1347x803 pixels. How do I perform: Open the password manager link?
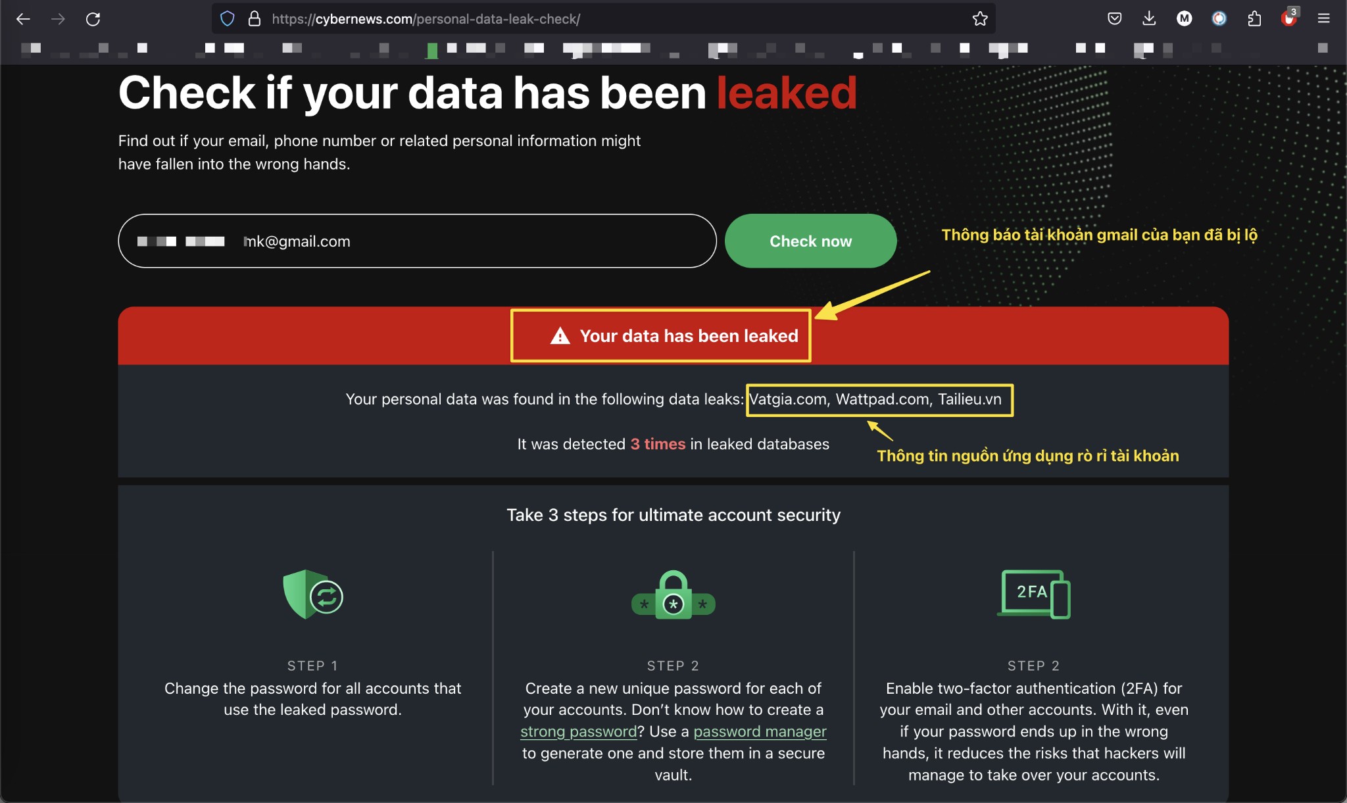[x=760, y=731]
